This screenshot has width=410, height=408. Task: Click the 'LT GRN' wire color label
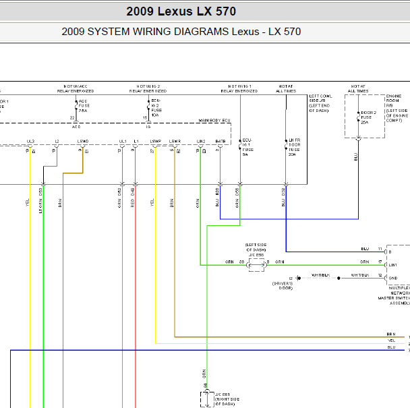tap(40, 206)
